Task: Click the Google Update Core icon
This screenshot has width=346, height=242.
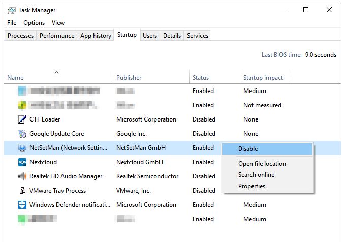Action: click(22, 134)
